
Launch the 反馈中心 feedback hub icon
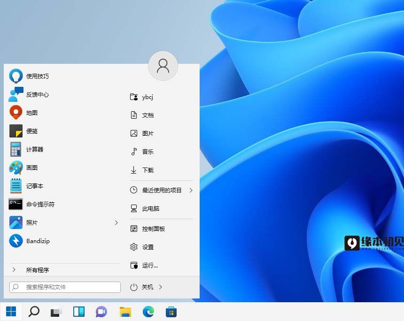[16, 94]
